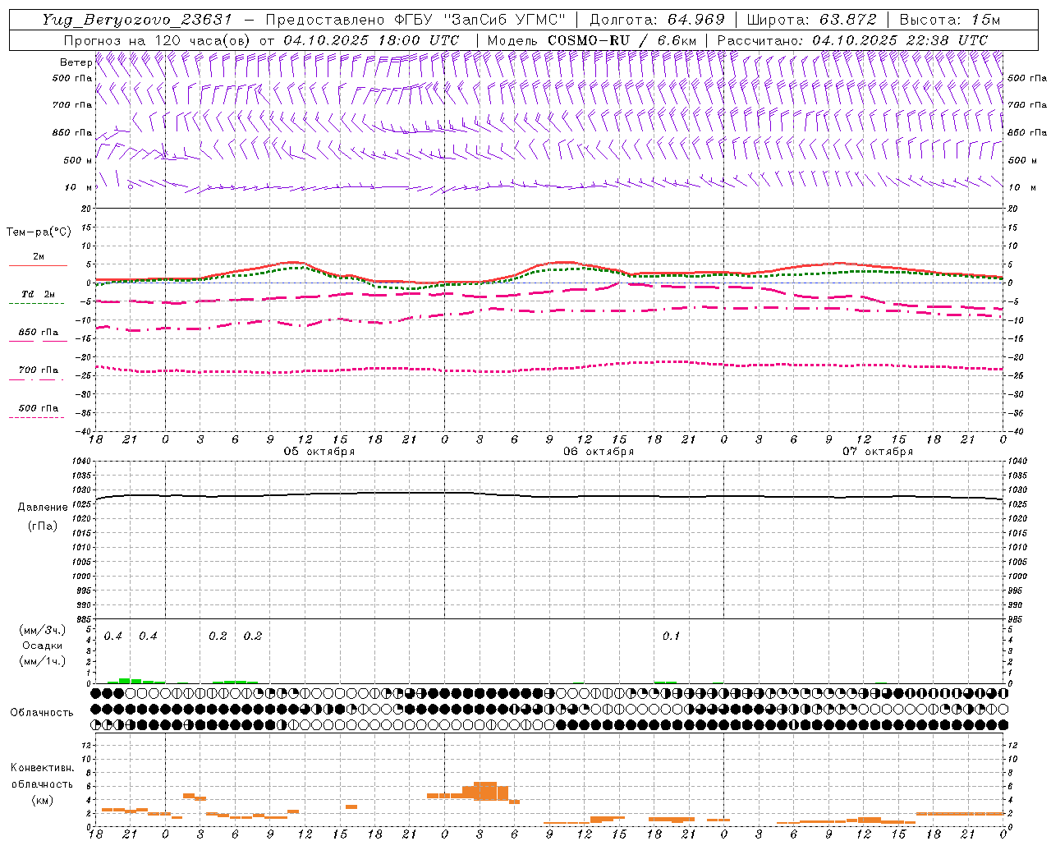The image size is (1051, 841).
Task: Click the station title Yug_Beryozovo_23631
Action: click(137, 20)
